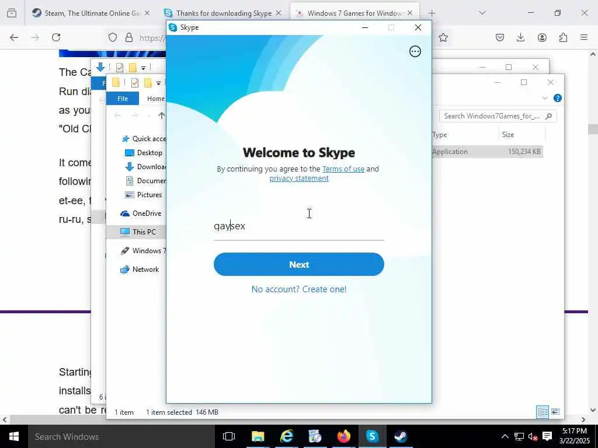Open the Home ribbon tab in Explorer
The image size is (598, 448).
(x=155, y=98)
